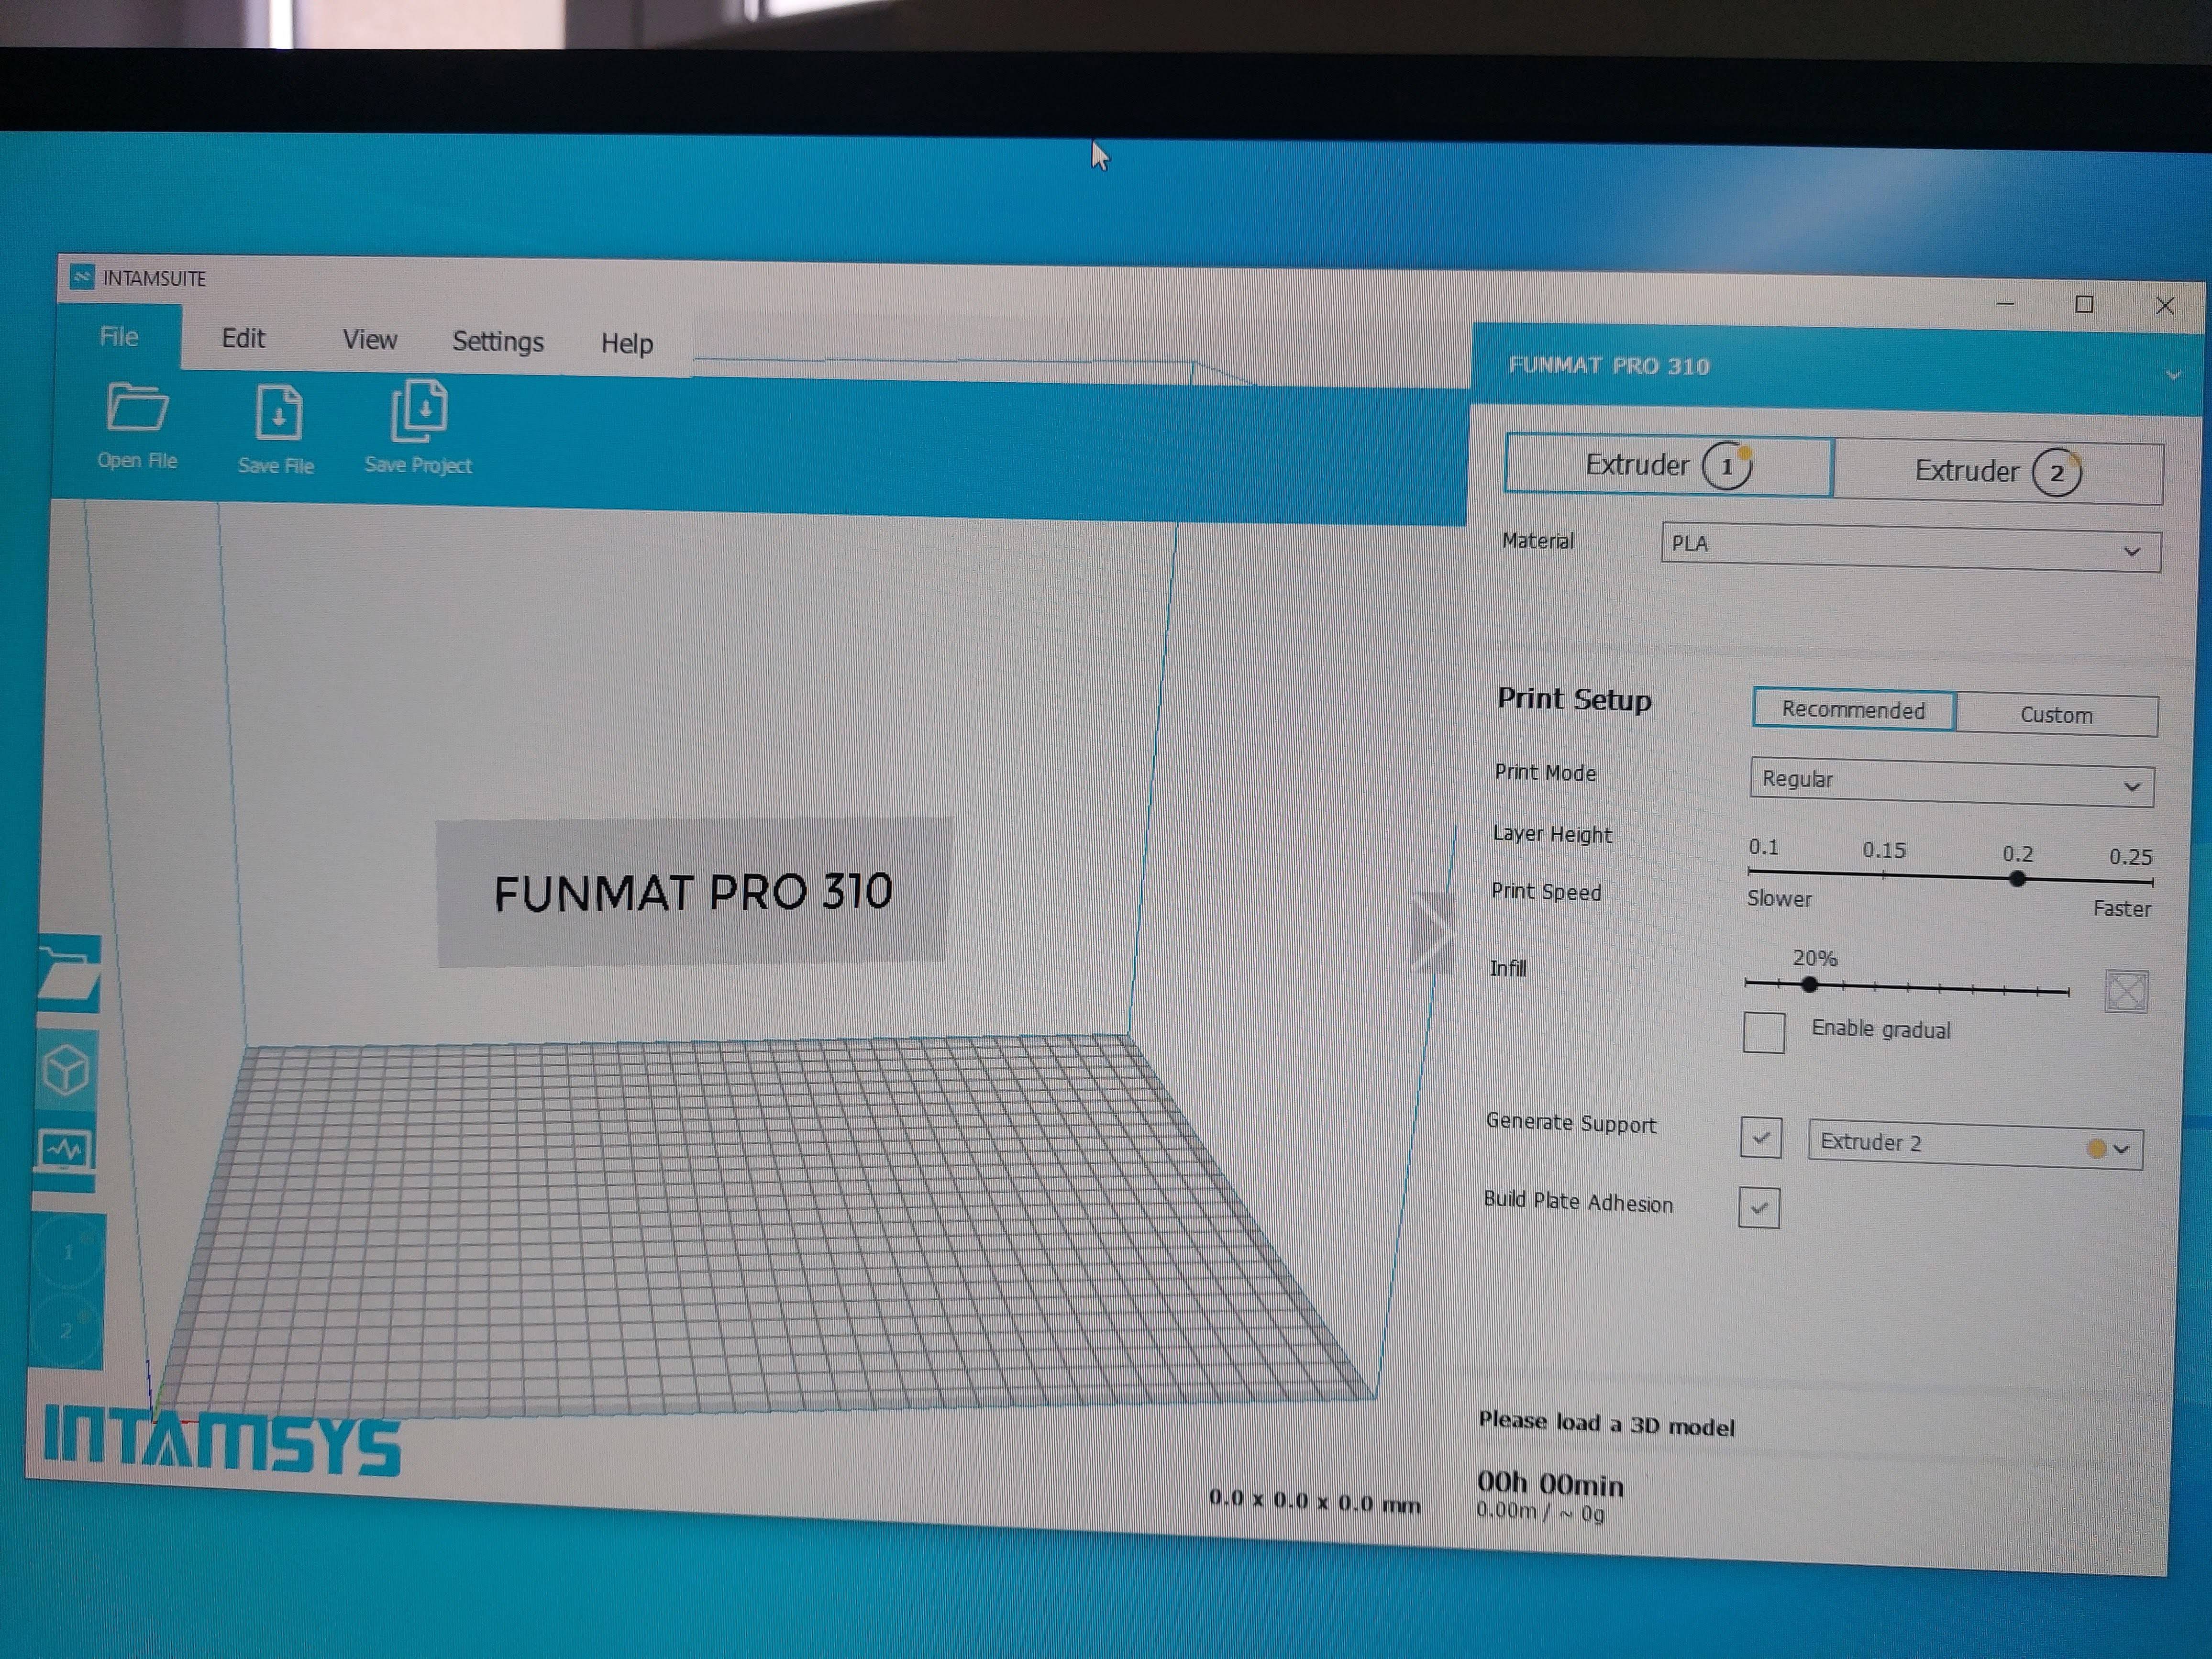2212x1659 pixels.
Task: Open the Material PLA dropdown
Action: pyautogui.click(x=1910, y=547)
